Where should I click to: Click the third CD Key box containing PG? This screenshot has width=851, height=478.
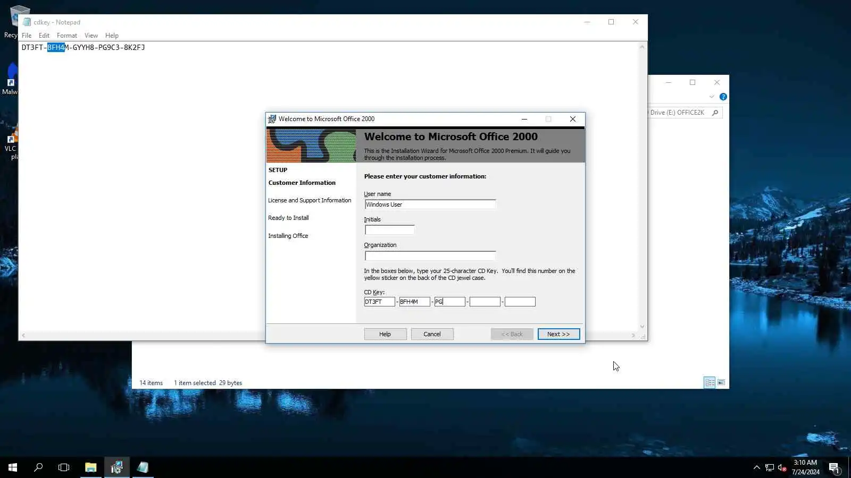pyautogui.click(x=450, y=302)
